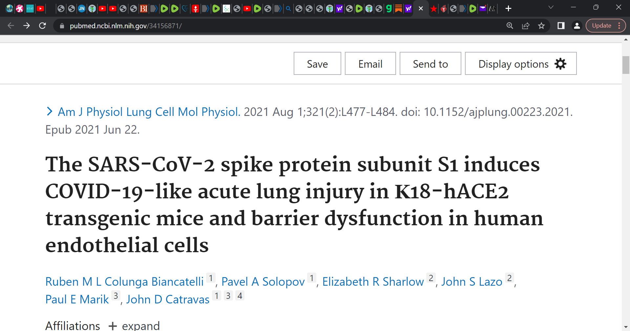630x331 pixels.
Task: Go forward with the arrow button
Action: pos(27,26)
